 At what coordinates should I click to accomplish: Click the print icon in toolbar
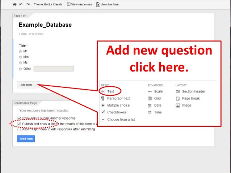(x=14, y=4)
